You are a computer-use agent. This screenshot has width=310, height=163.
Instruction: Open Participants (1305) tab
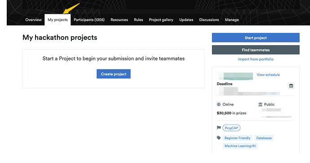(89, 20)
